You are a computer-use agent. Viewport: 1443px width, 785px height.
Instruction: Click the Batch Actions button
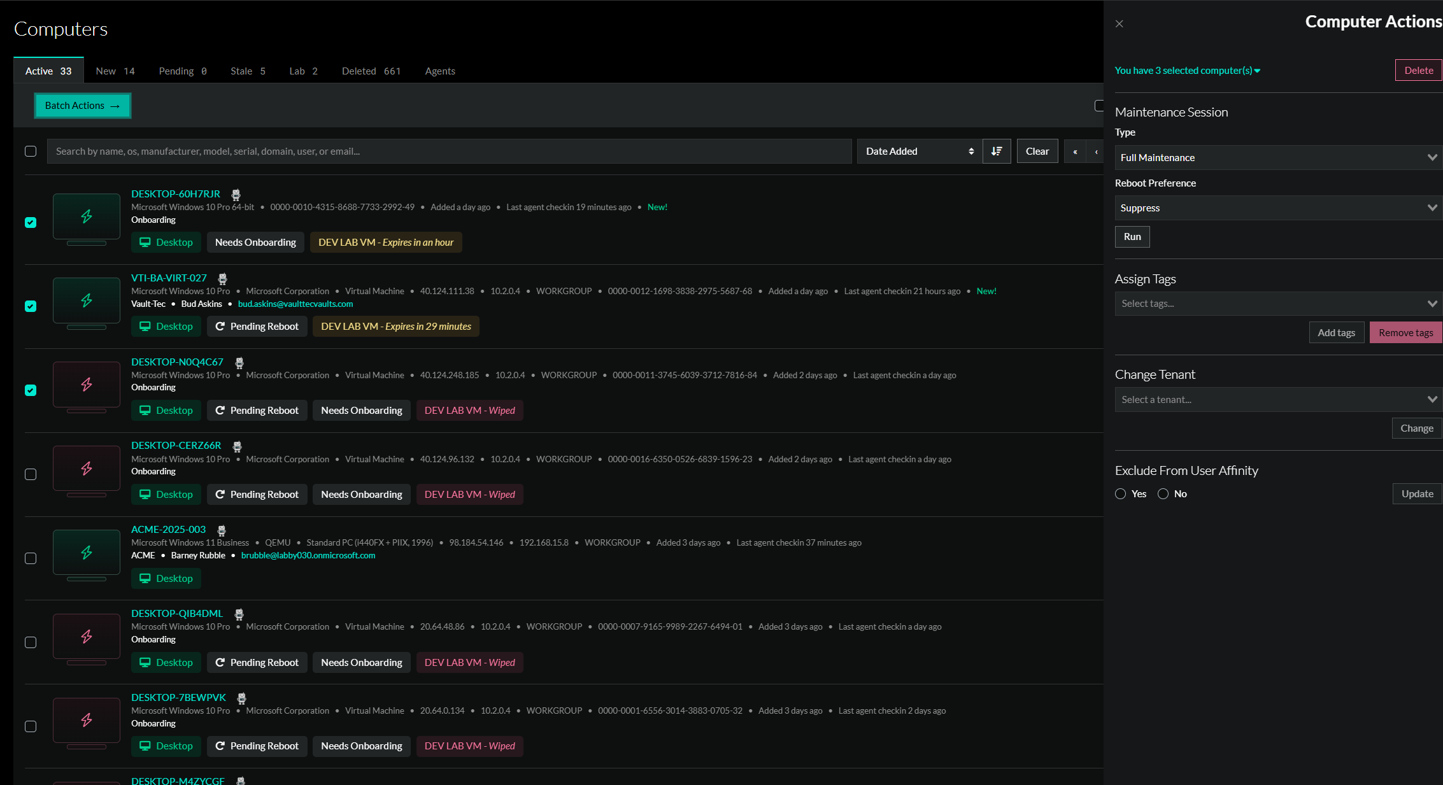pyautogui.click(x=83, y=106)
